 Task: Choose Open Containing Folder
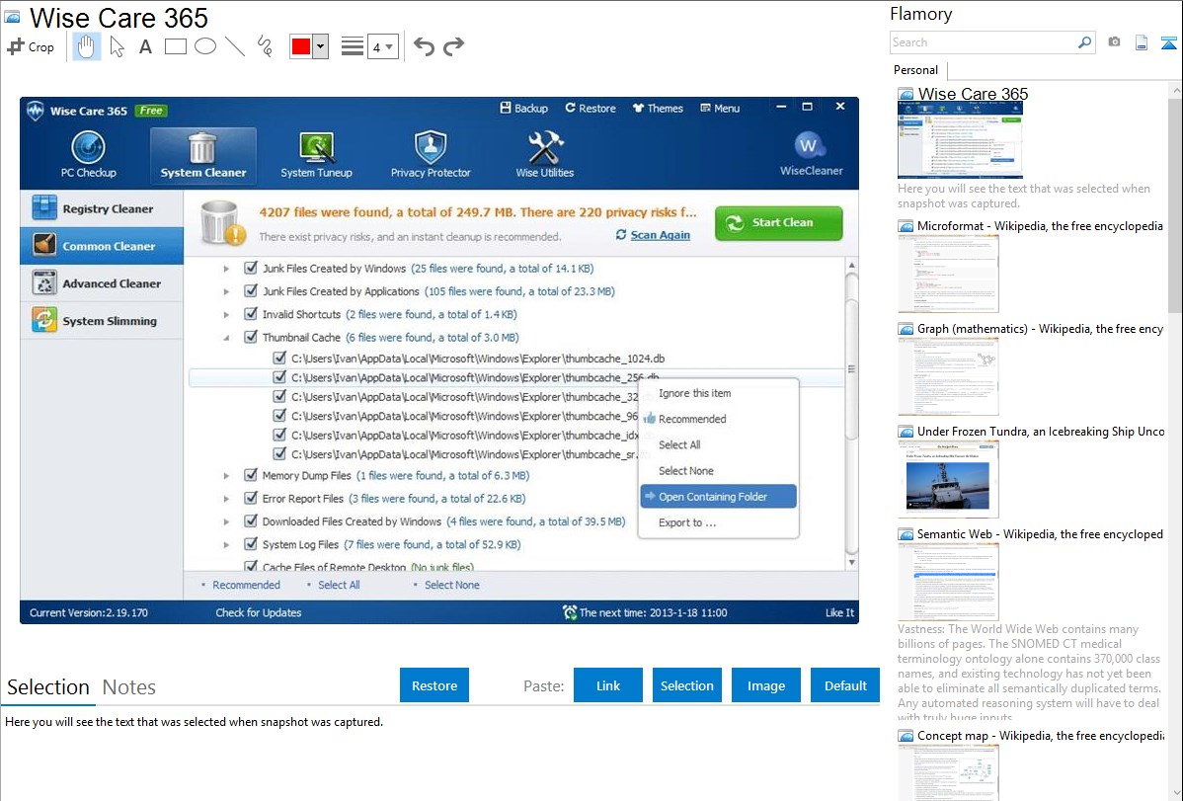pos(718,496)
